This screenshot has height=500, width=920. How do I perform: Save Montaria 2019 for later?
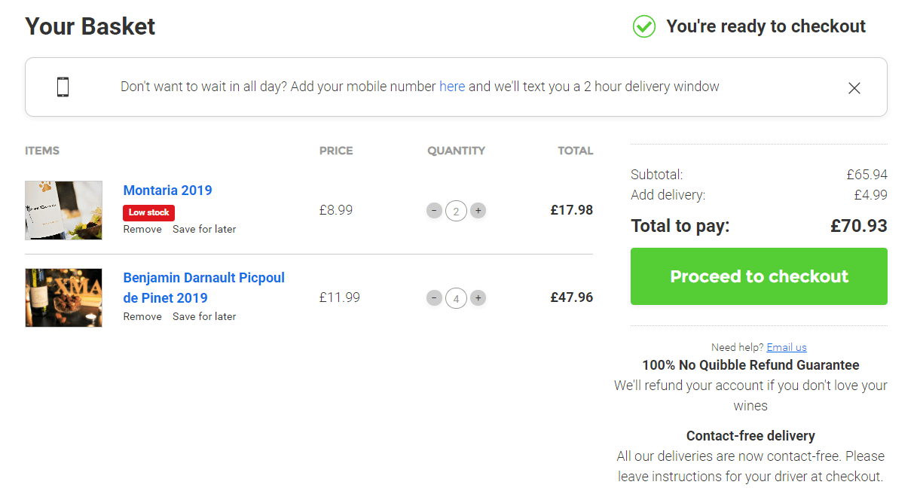coord(204,229)
